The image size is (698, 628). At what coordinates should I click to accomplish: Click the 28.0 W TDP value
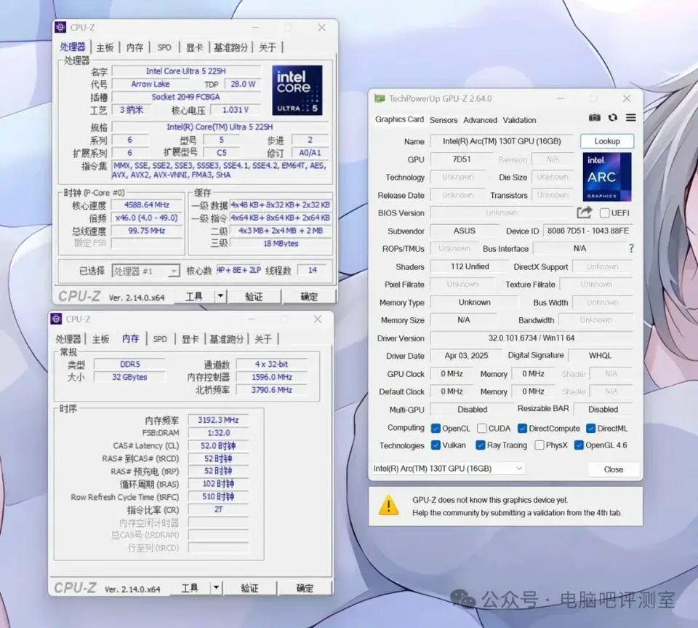pyautogui.click(x=243, y=84)
